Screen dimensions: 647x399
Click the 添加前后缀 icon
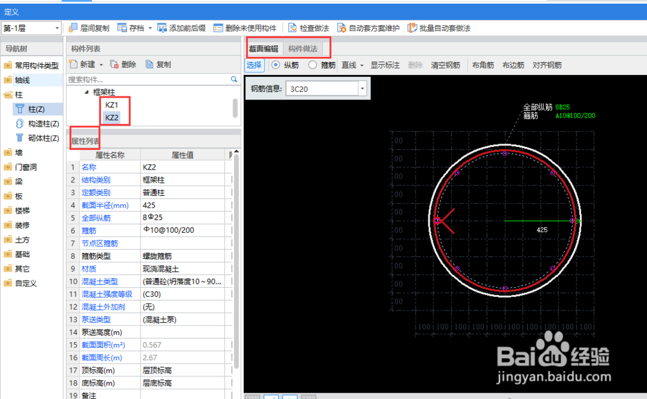click(162, 28)
